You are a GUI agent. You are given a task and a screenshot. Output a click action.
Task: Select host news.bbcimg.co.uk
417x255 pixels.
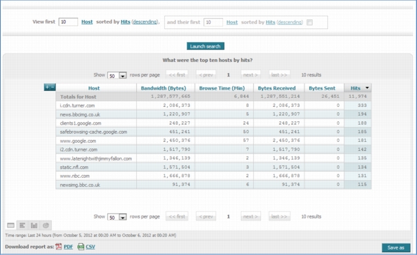(80, 114)
